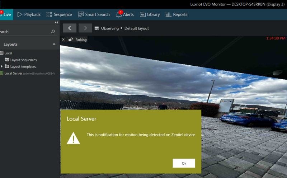This screenshot has width=287, height=178.
Task: Confirm the notification with Ok
Action: (x=184, y=163)
